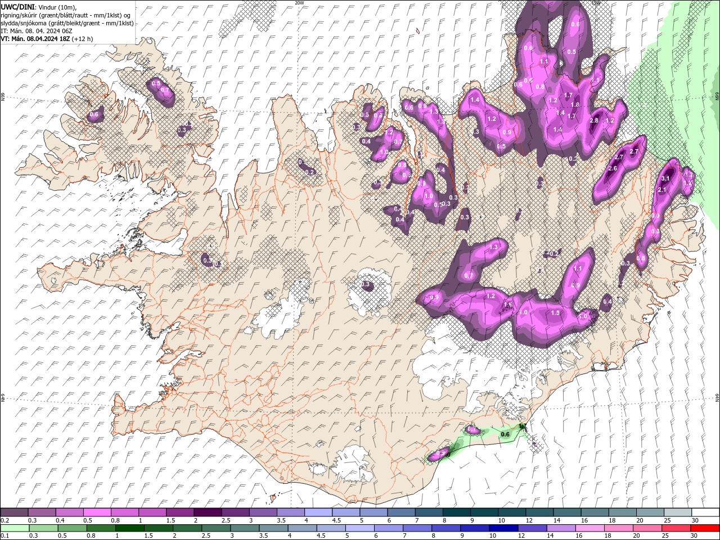Click the bright pink 0.5 swatch in snow legend
The image size is (720, 540).
(97, 512)
